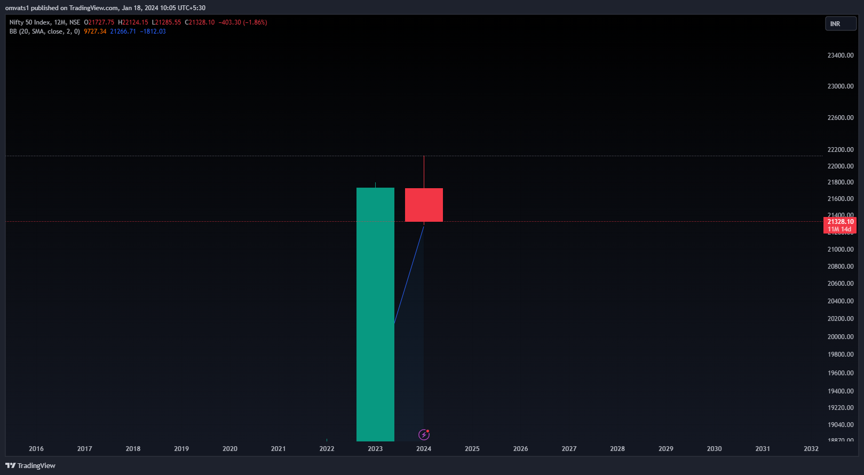Open the INR currency selector
Screen dimensions: 864x475
click(x=841, y=24)
